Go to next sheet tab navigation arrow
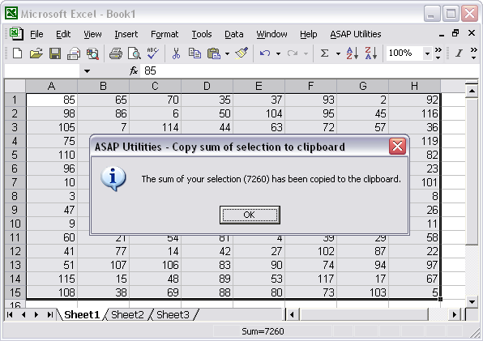This screenshot has height=341, width=483. pyautogui.click(x=36, y=314)
